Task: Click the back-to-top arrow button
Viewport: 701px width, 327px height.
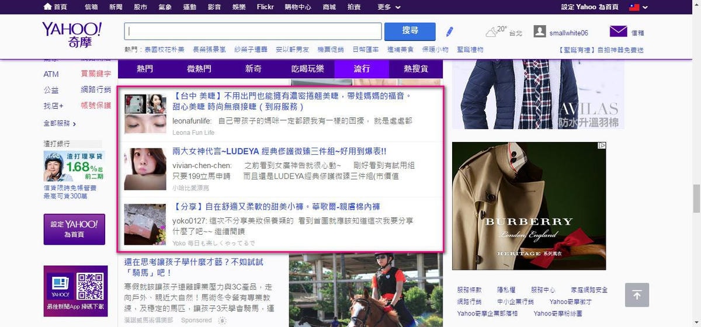Action: click(x=637, y=295)
